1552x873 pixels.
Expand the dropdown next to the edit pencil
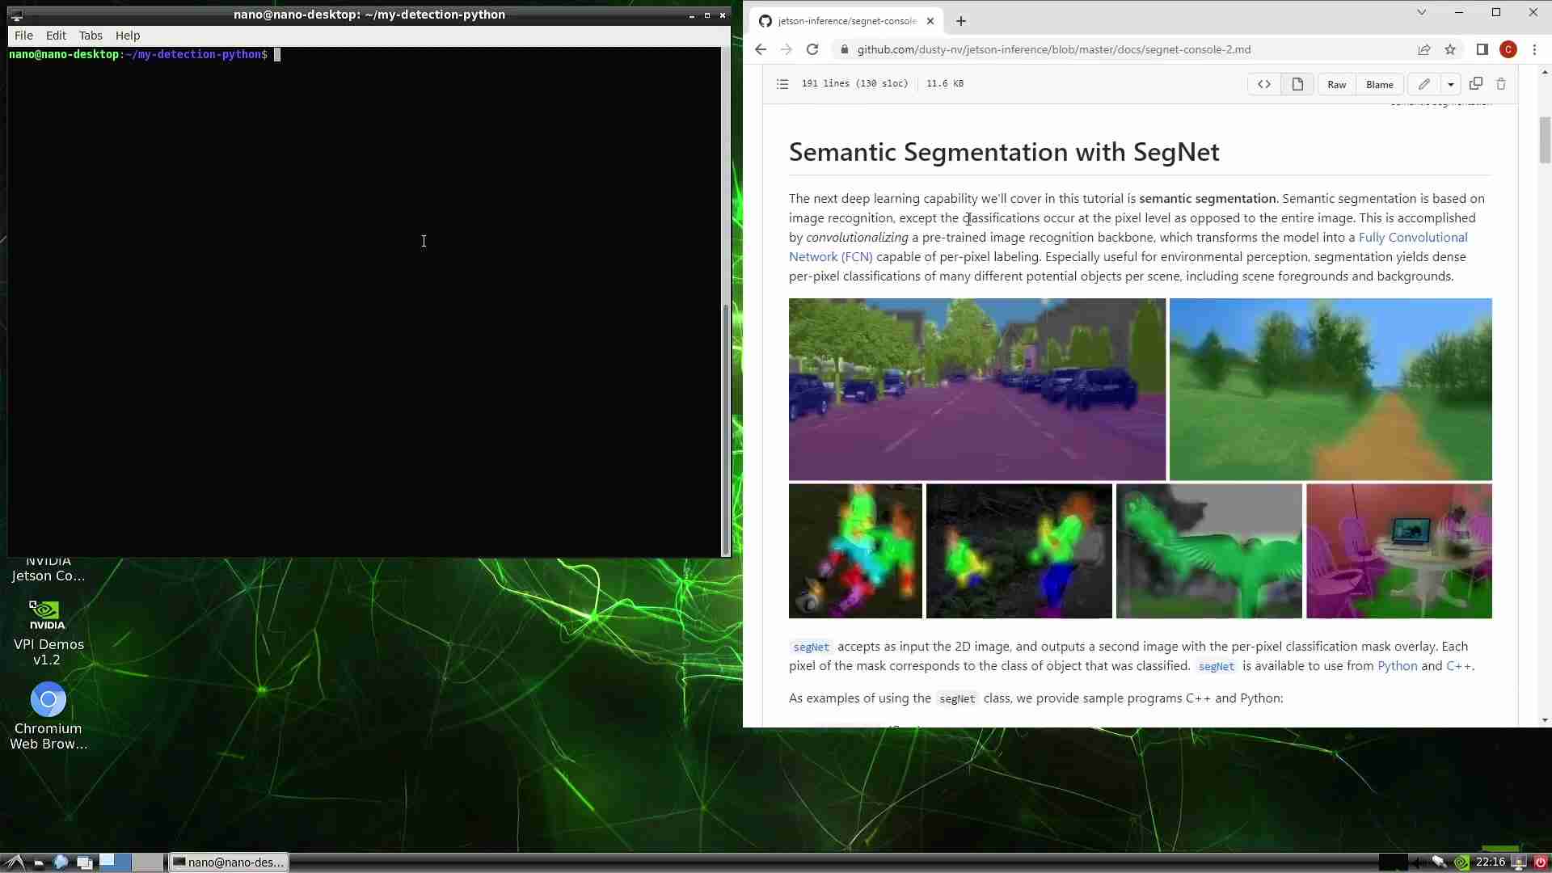[x=1451, y=84]
